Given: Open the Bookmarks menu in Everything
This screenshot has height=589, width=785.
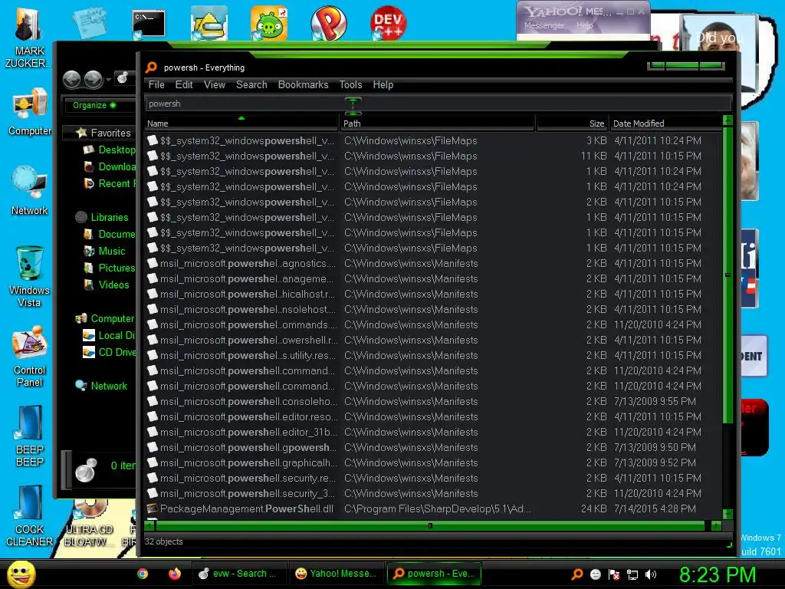Looking at the screenshot, I should 303,84.
